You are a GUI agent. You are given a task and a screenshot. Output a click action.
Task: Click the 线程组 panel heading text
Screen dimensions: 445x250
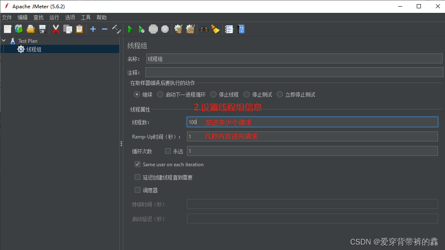137,46
